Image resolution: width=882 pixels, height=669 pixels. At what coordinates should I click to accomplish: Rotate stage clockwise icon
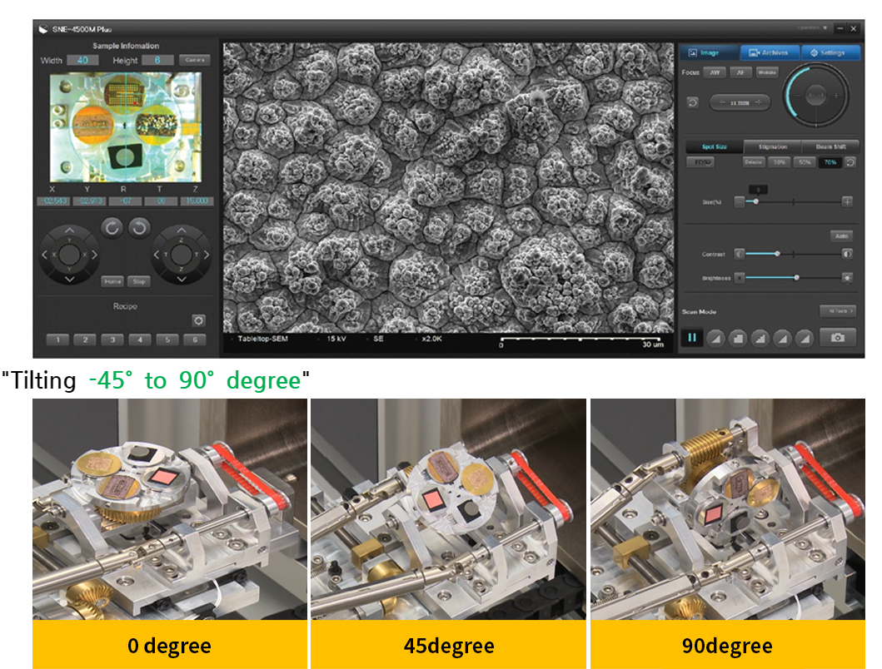click(x=112, y=228)
